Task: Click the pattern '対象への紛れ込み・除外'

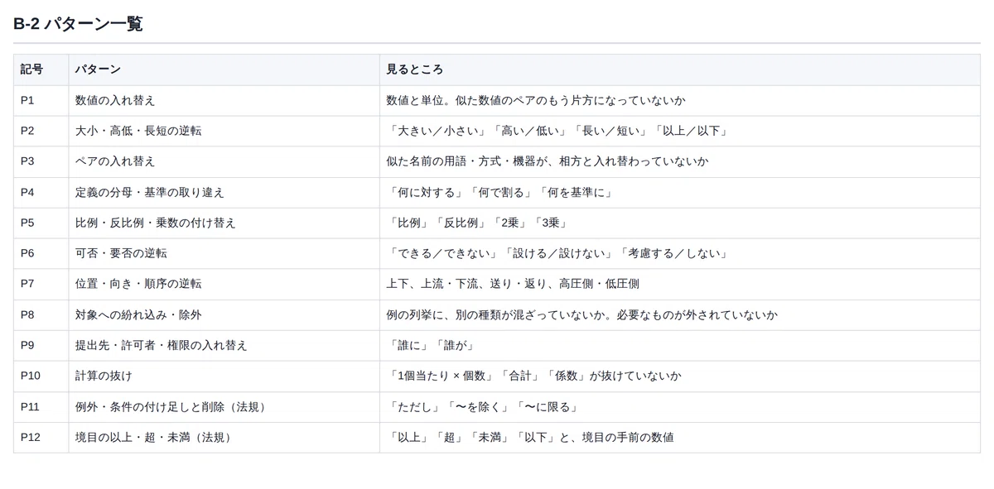Action: [138, 314]
